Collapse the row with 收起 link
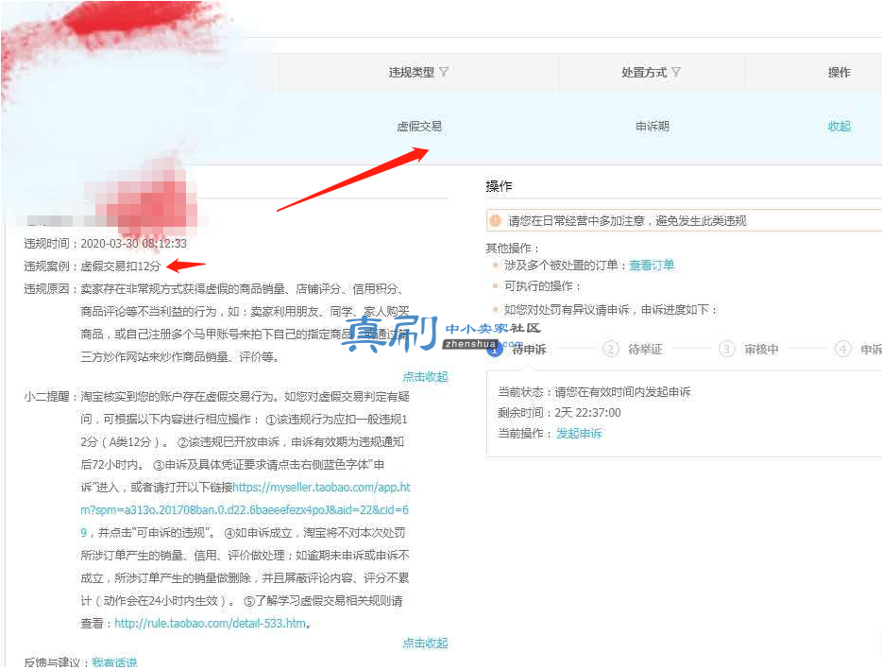 [x=840, y=126]
